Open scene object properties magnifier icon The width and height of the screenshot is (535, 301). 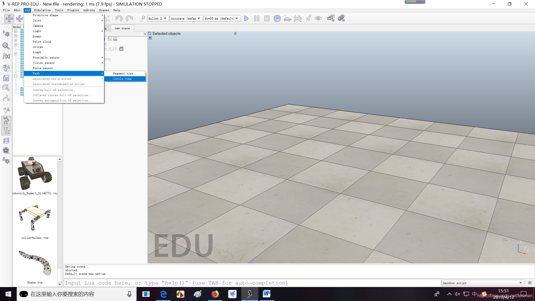[x=6, y=45]
